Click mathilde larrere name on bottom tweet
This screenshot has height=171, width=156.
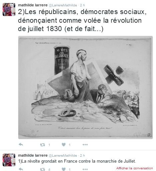tap(33, 155)
